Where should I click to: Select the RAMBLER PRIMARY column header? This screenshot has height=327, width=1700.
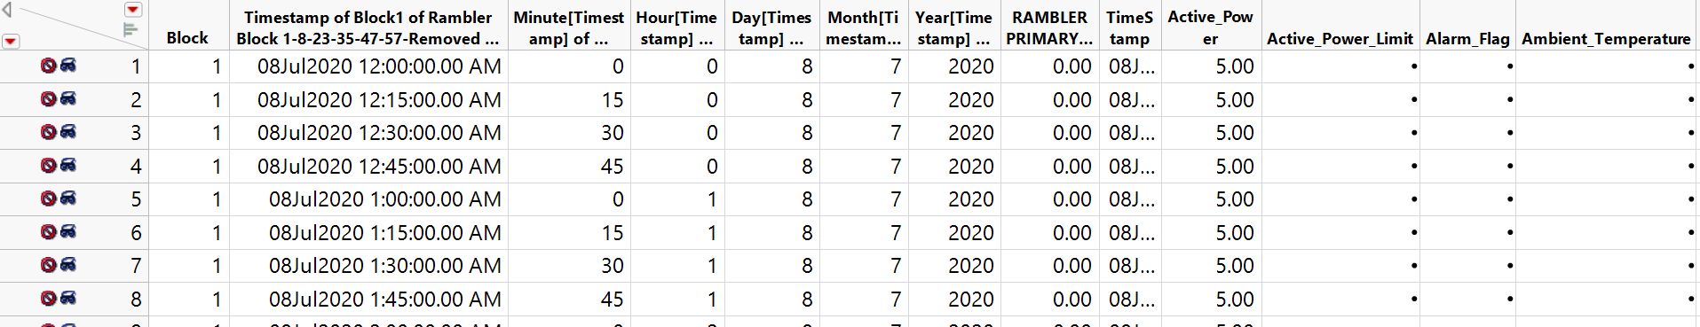pos(1049,27)
